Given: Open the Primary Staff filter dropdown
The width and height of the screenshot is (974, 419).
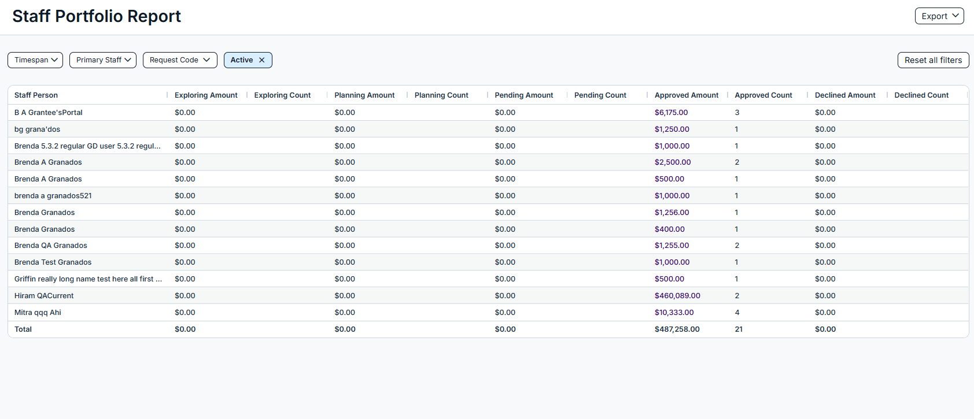Looking at the screenshot, I should tap(103, 60).
